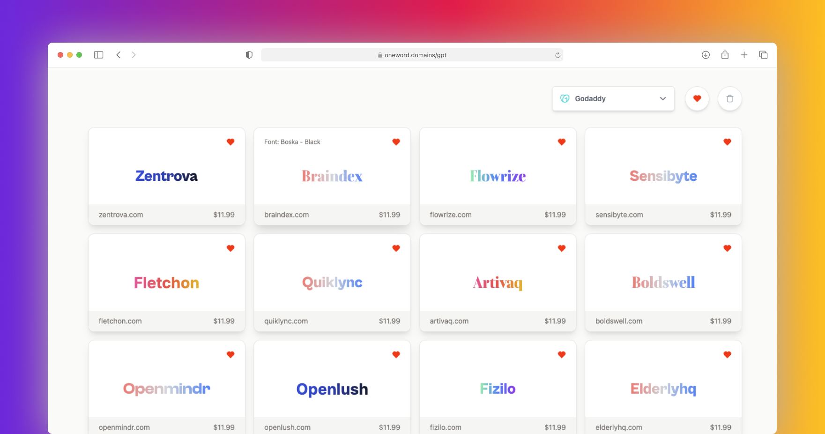The width and height of the screenshot is (825, 434).
Task: Open the flowrize.com domain link
Action: [451, 215]
